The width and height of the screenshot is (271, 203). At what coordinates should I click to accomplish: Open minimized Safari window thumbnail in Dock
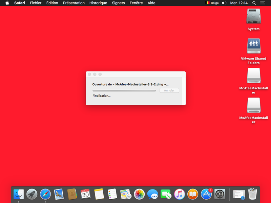pos(239,194)
